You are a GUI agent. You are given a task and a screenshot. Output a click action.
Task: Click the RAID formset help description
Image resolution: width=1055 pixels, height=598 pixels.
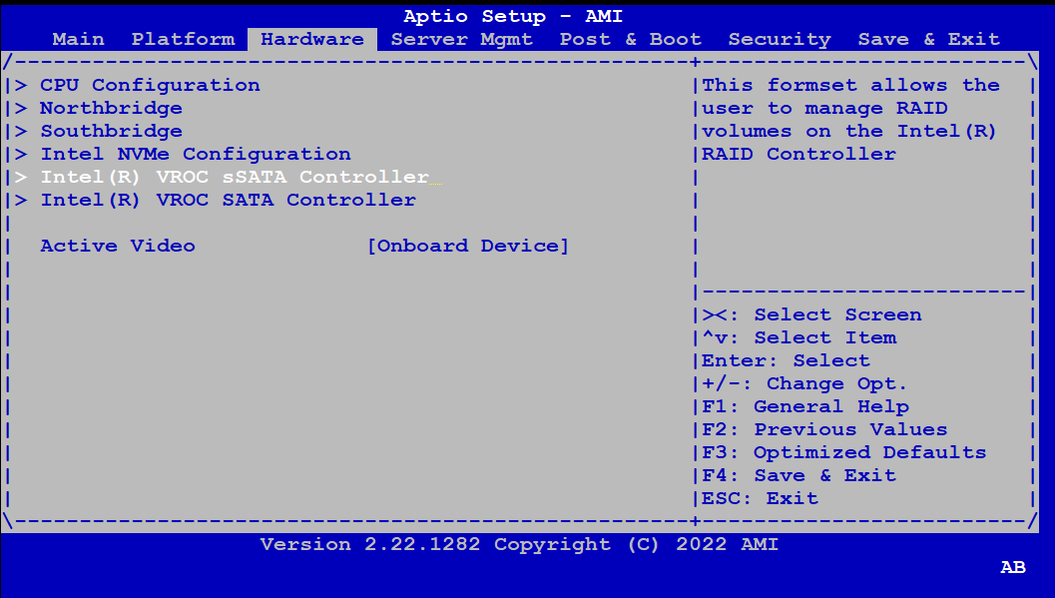click(850, 119)
